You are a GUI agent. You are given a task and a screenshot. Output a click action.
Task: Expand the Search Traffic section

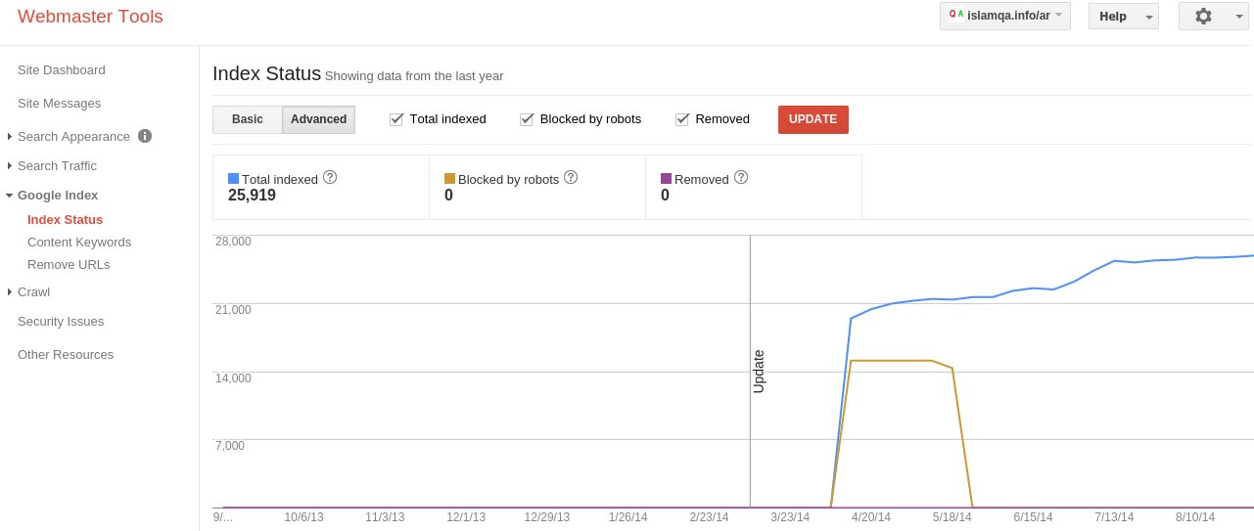[x=9, y=166]
